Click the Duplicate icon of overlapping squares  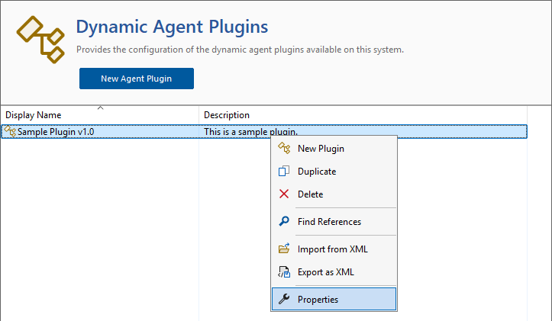point(284,172)
